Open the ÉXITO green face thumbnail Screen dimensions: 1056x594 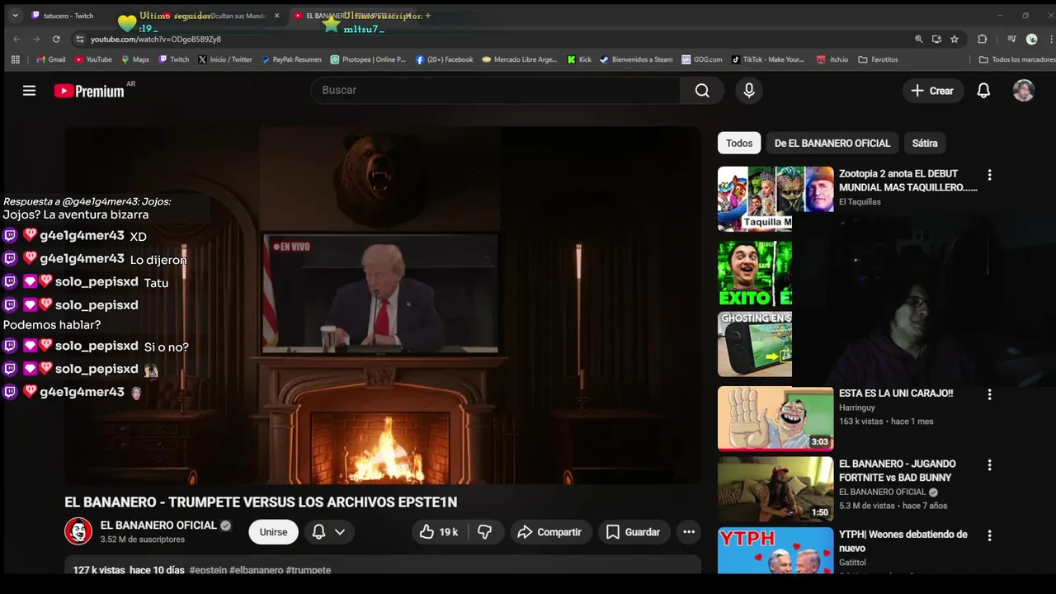tap(755, 273)
